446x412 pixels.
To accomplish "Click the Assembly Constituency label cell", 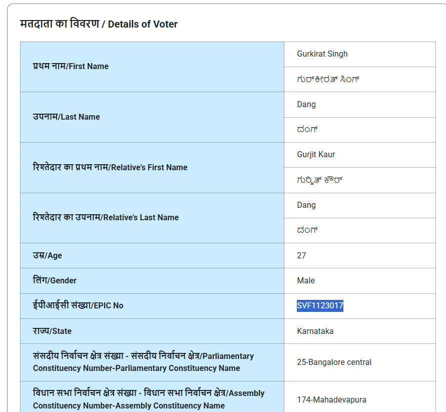I will coord(152,397).
